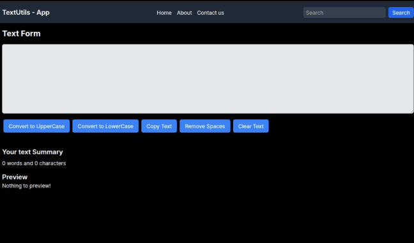Open the Contact us nav link

tap(210, 13)
